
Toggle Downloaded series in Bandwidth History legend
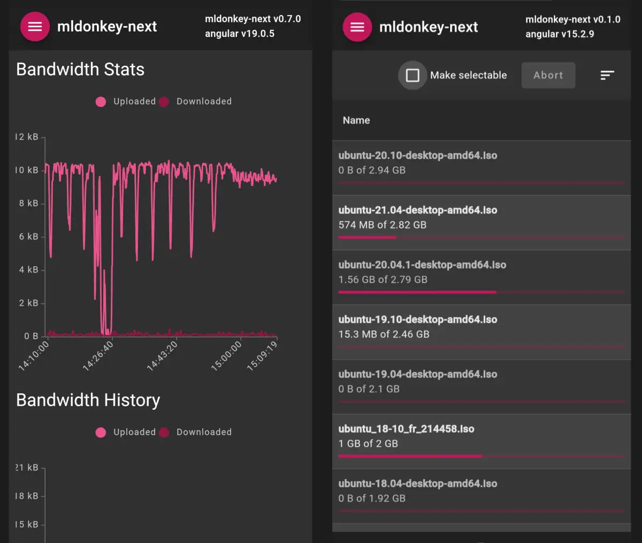(196, 432)
